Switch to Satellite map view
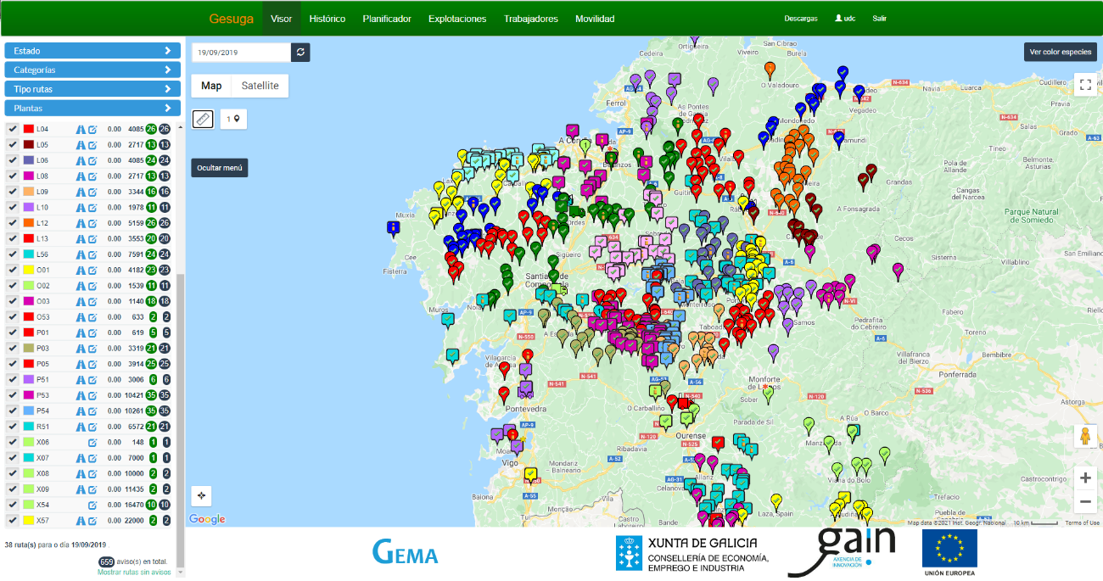The height and width of the screenshot is (581, 1103). pos(260,86)
